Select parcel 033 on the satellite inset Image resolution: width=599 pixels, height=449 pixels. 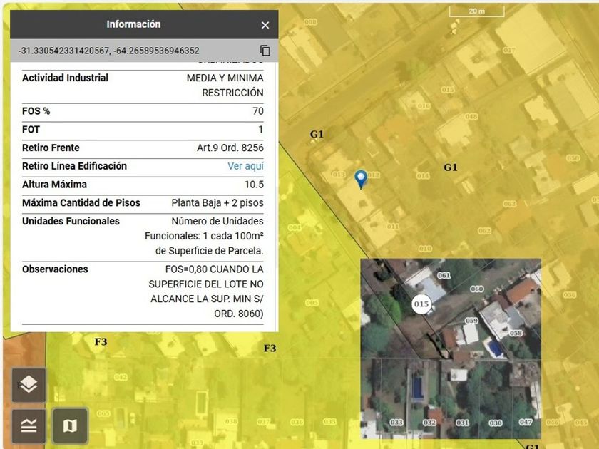tap(396, 423)
